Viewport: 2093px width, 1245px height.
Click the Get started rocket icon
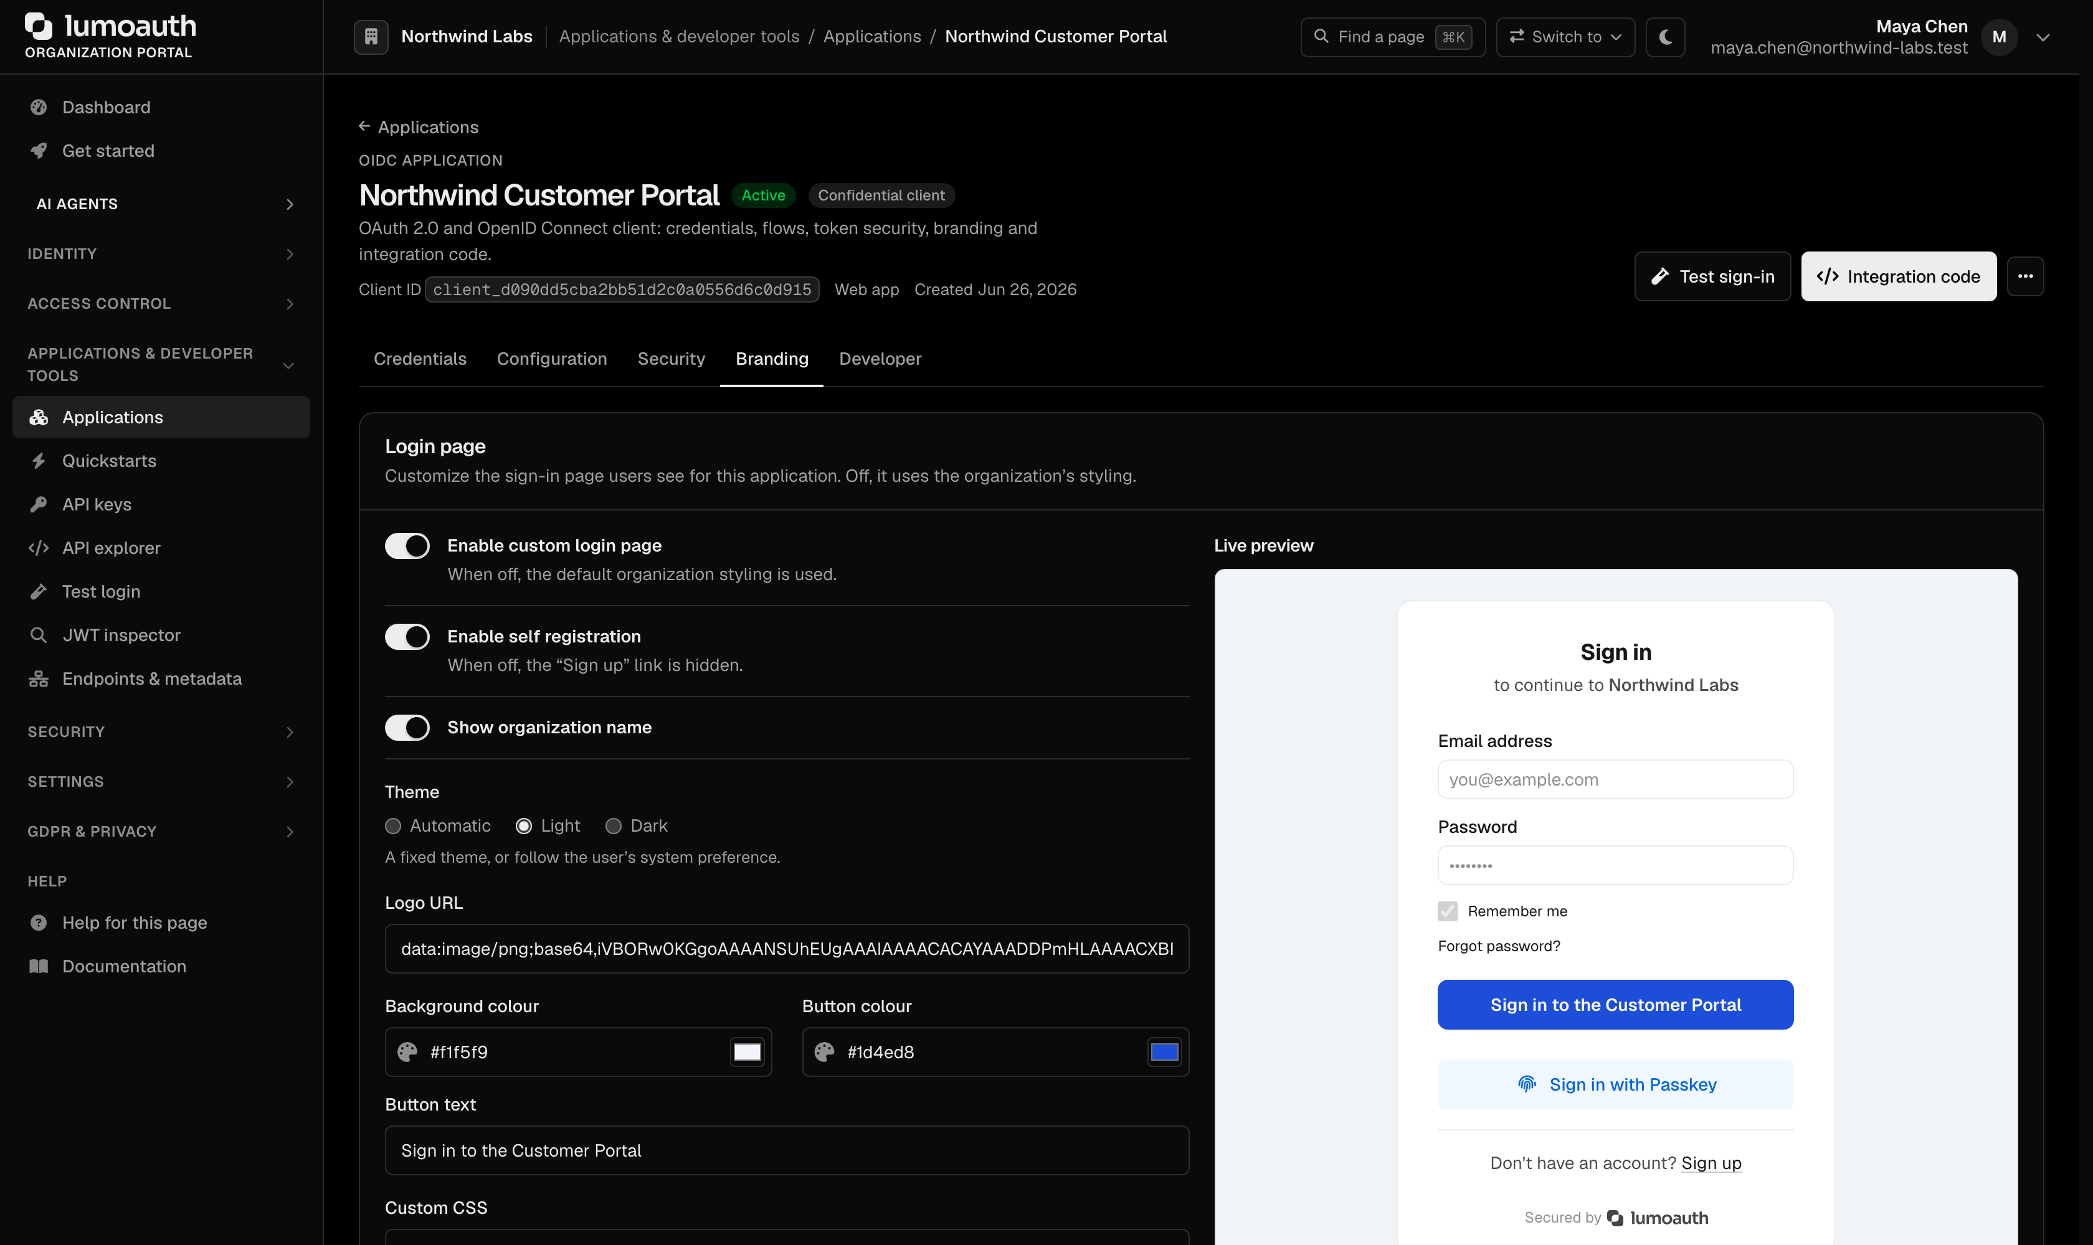[x=39, y=151]
